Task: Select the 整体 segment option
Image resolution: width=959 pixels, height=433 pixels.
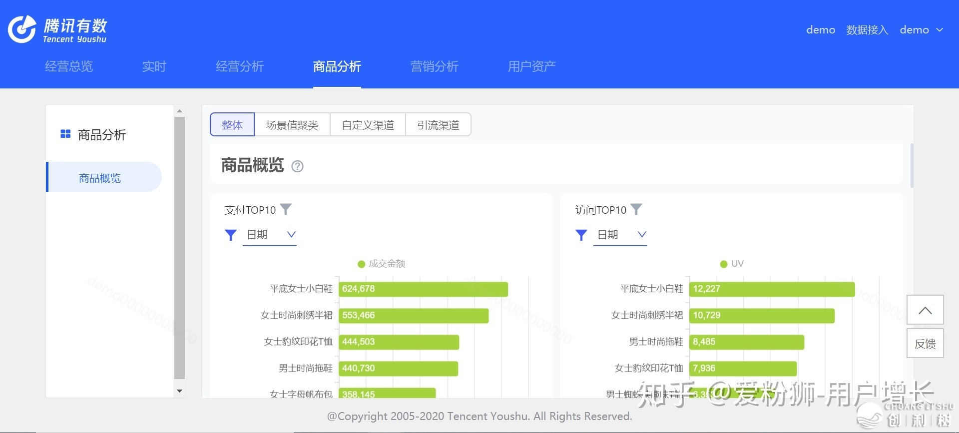Action: pos(232,125)
